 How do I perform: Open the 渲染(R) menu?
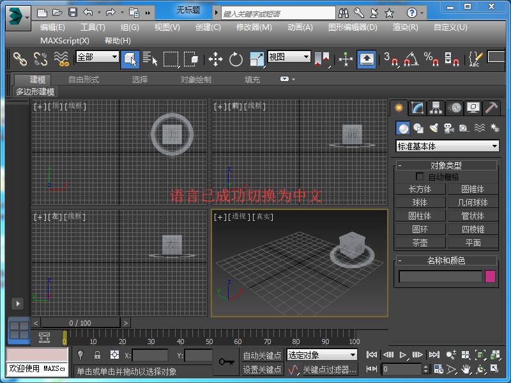coord(405,27)
